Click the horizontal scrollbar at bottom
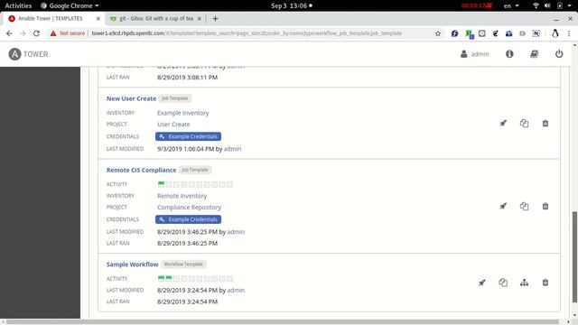This screenshot has height=325, width=578. [x=283, y=321]
